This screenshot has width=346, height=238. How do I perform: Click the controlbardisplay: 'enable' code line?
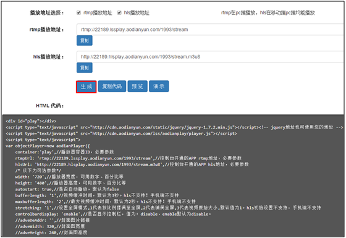point(113,214)
